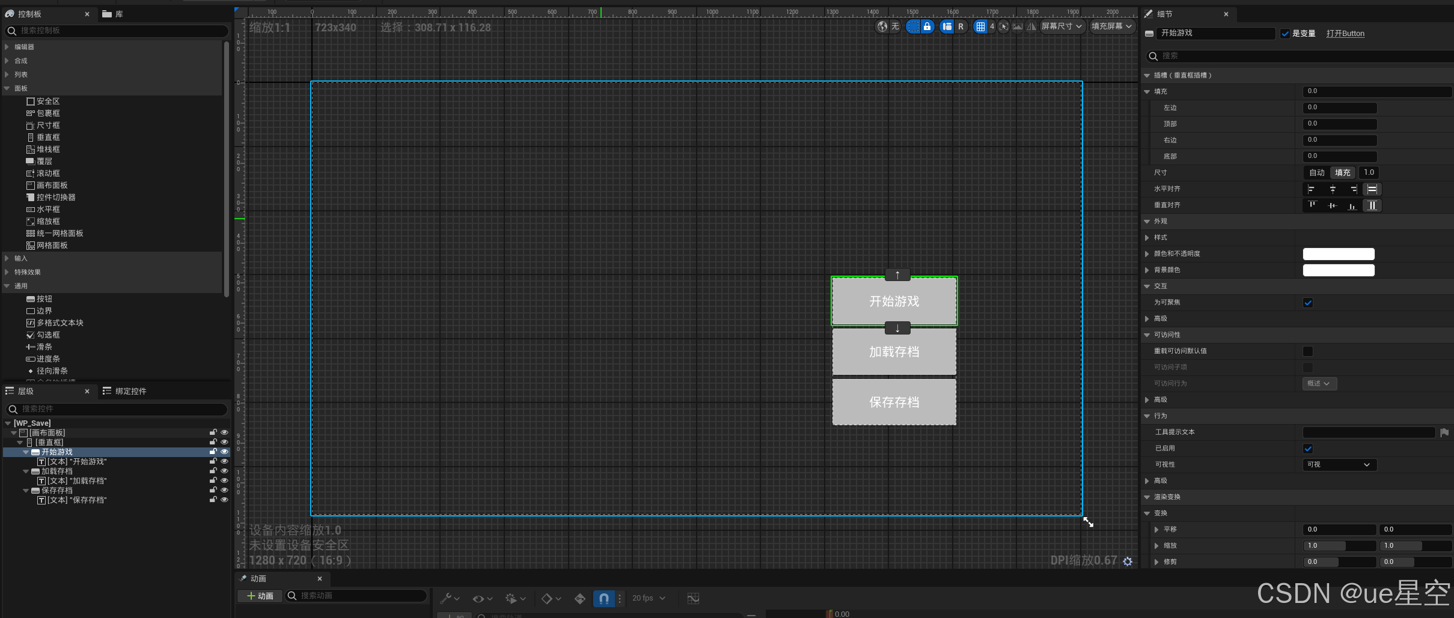1454x618 pixels.
Task: Open the 背景颜色 white color swatch
Action: click(x=1339, y=270)
